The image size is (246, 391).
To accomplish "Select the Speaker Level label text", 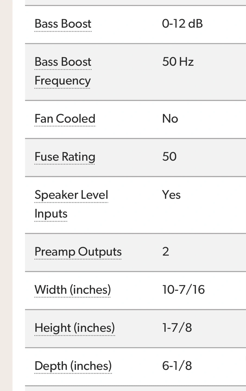I will pos(71,195).
